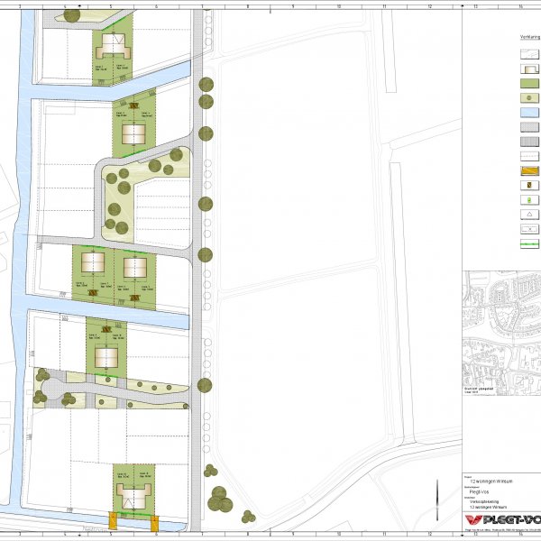Select the small bright green legend symbol

point(529,200)
